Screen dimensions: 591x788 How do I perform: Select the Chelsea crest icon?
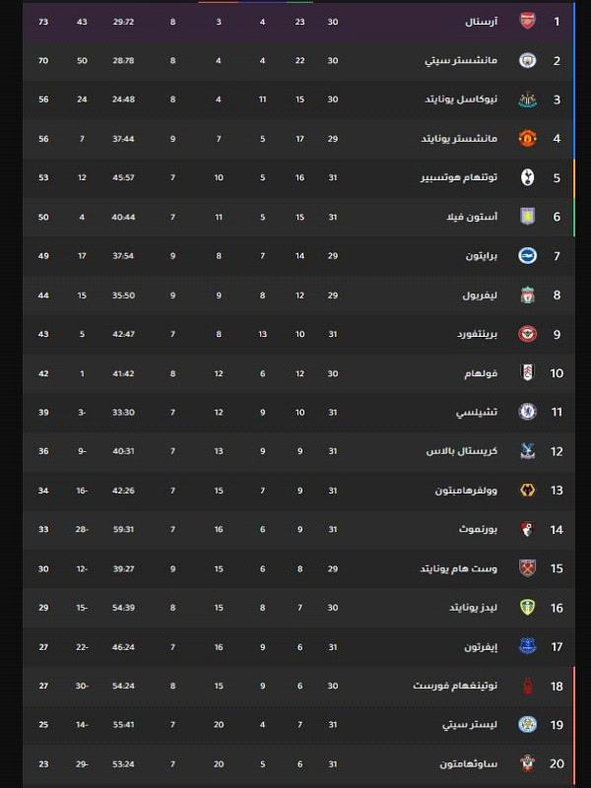tap(527, 412)
